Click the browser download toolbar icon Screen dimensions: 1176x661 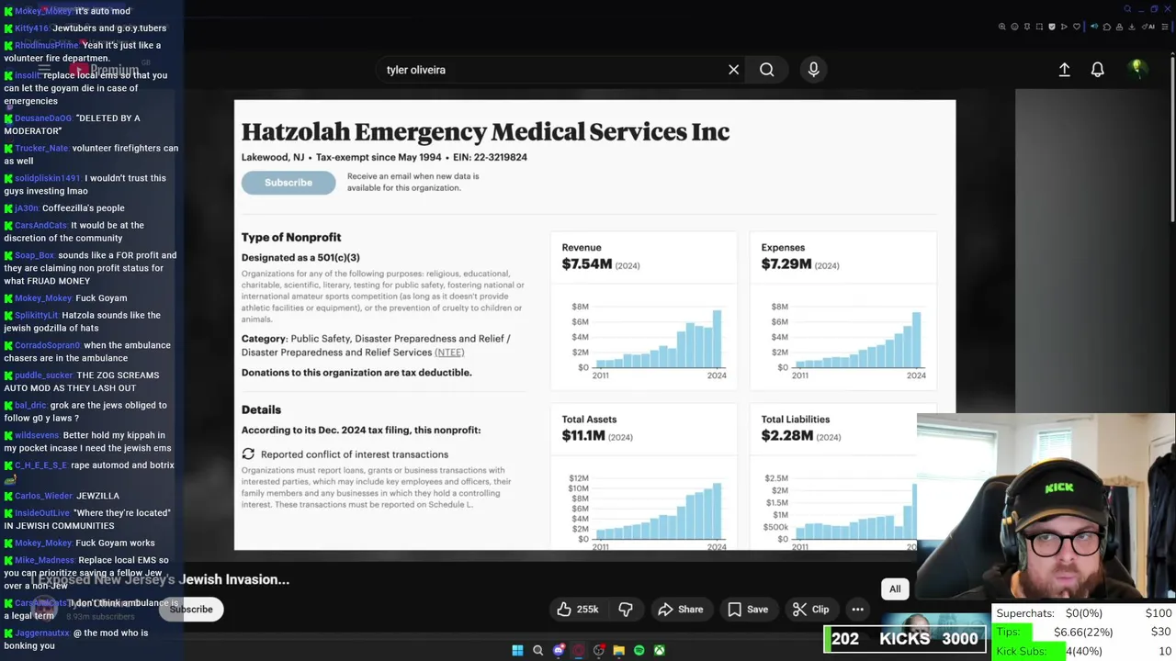[1131, 27]
